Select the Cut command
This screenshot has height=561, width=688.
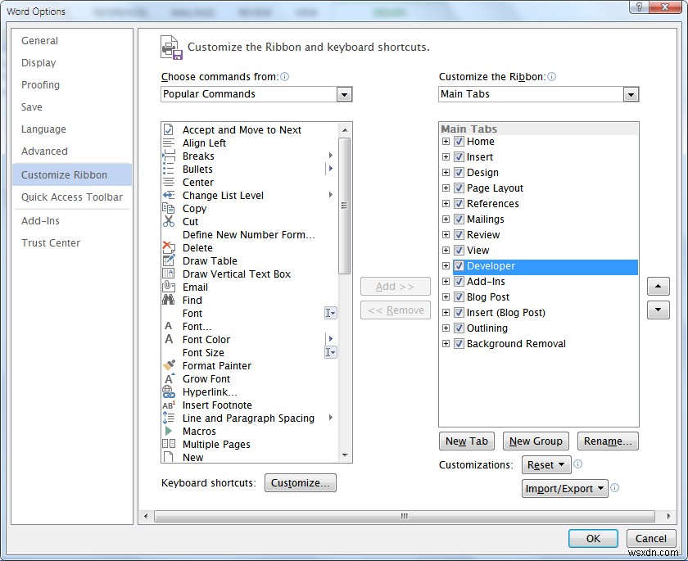pyautogui.click(x=190, y=221)
